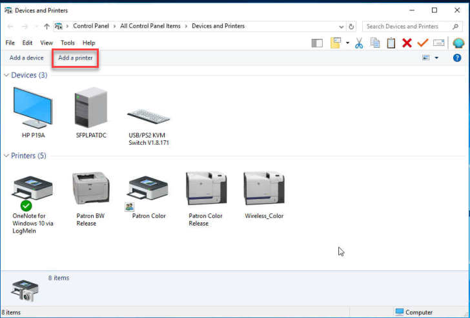The image size is (470, 318).
Task: Select the SFPLPATDC computer device
Action: tap(90, 113)
